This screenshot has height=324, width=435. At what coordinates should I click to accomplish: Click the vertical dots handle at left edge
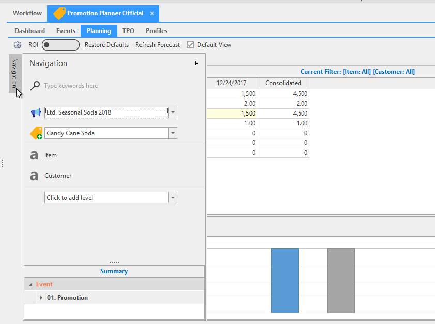click(x=3, y=164)
